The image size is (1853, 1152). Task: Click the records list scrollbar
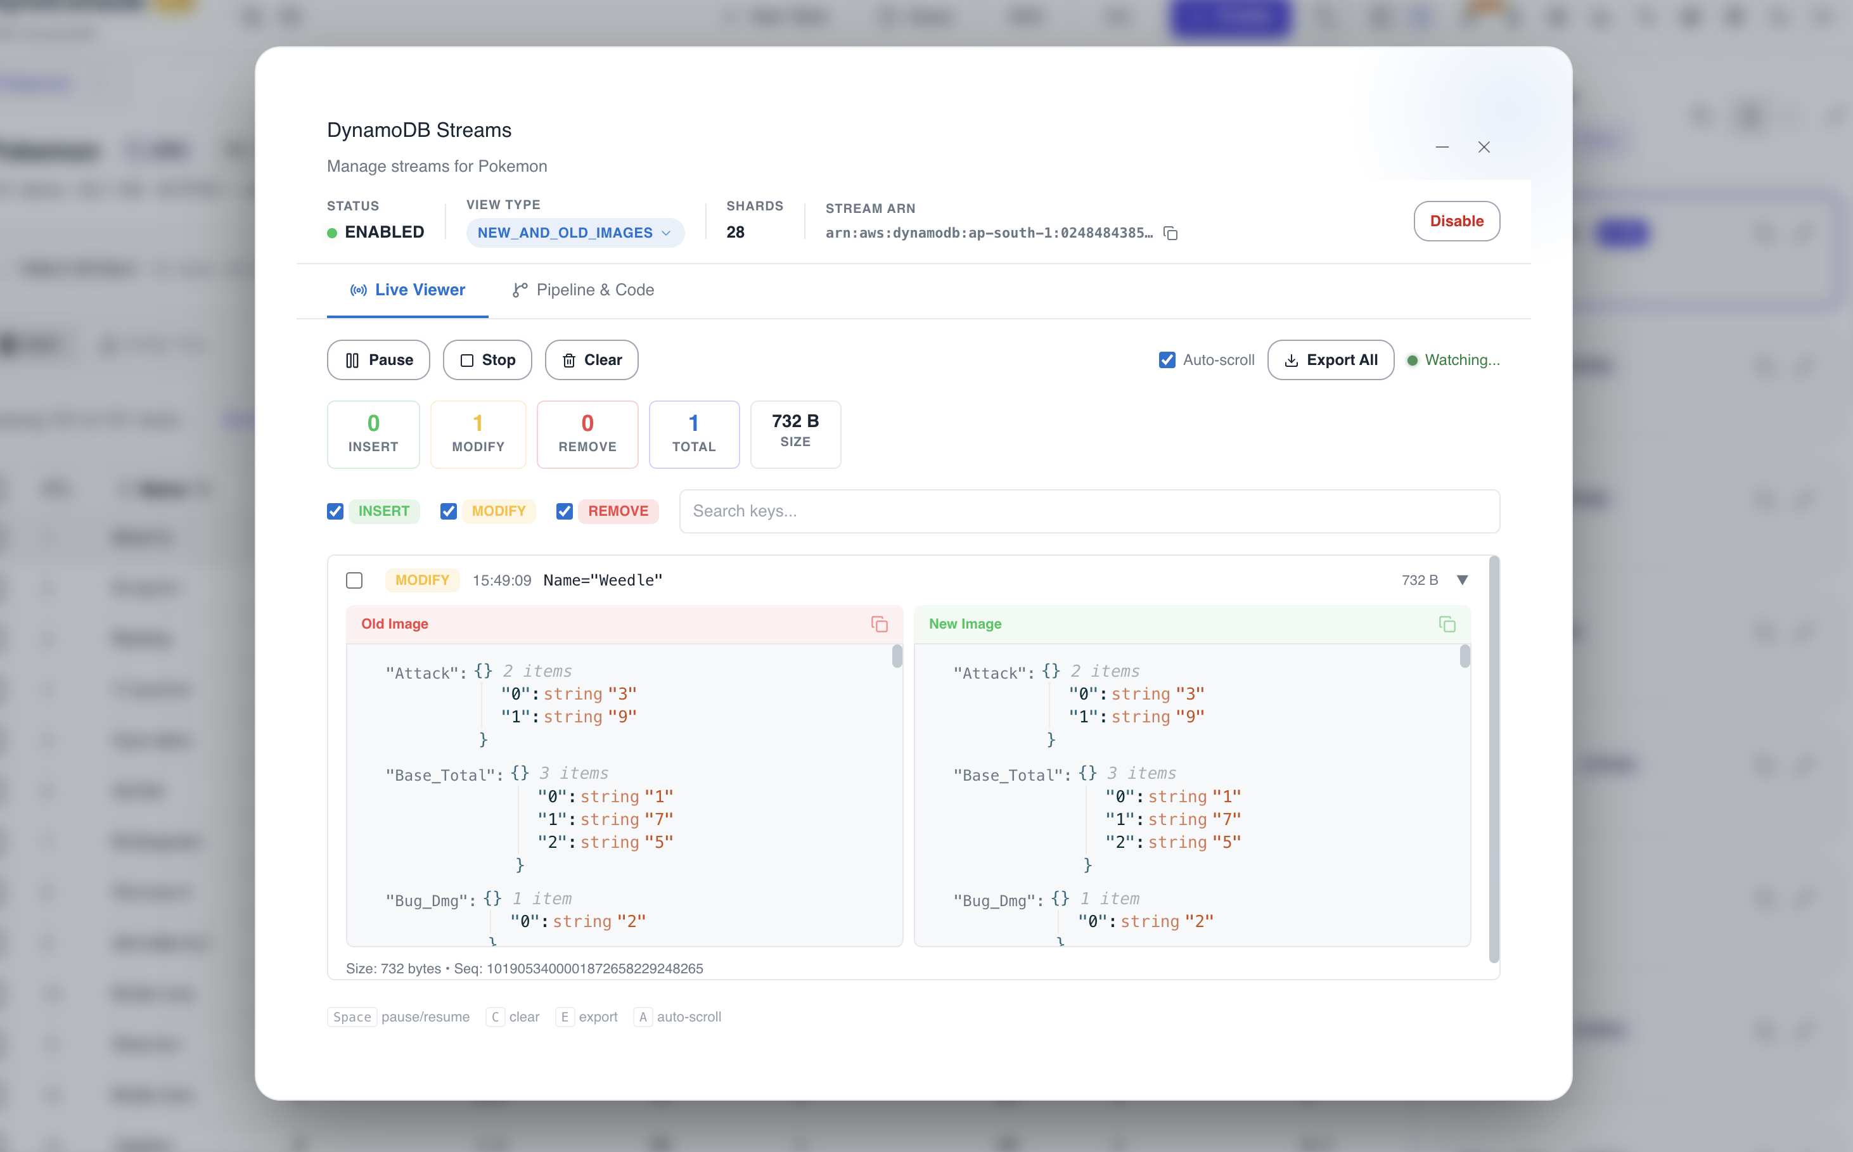tap(1494, 760)
